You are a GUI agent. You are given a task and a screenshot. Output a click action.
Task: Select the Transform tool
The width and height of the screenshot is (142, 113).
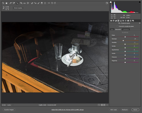(x=28, y=3)
